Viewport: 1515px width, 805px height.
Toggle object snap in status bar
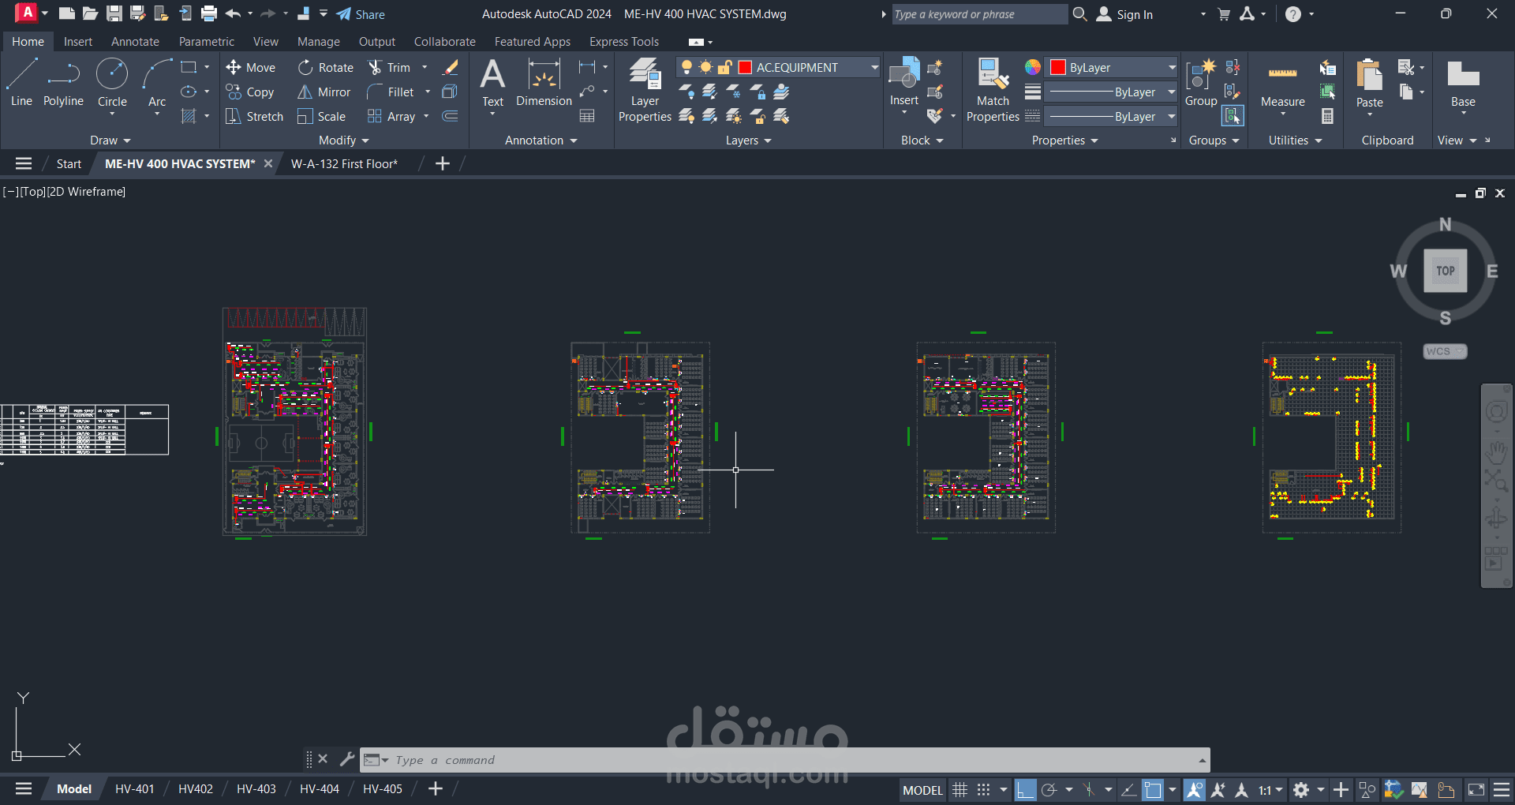[1153, 789]
